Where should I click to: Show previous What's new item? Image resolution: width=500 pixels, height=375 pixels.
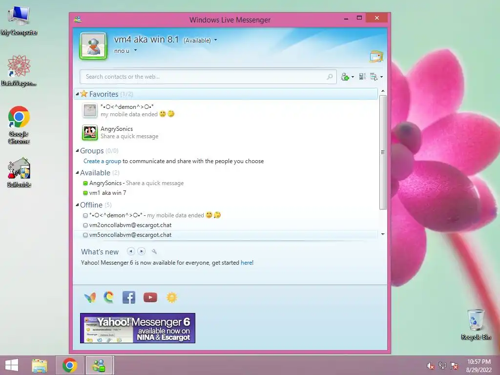tap(131, 251)
